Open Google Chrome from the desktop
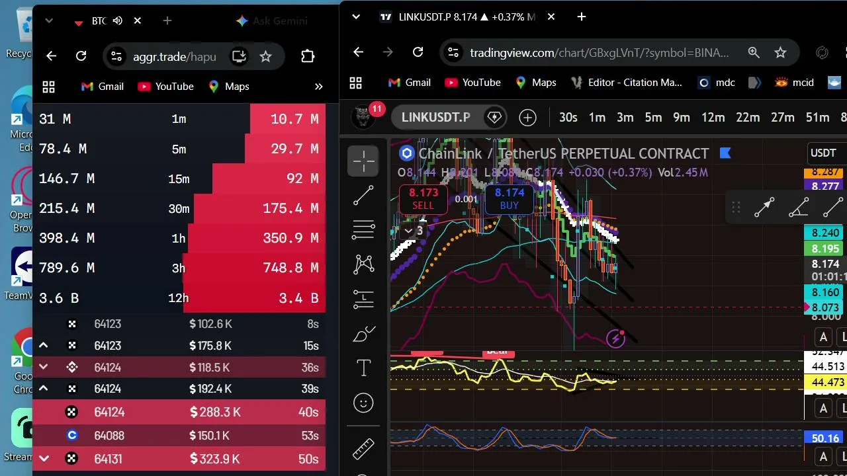The image size is (847, 476). pos(25,360)
